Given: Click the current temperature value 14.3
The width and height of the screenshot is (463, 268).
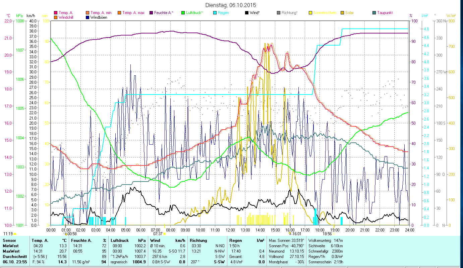Looking at the screenshot, I should 63,262.
